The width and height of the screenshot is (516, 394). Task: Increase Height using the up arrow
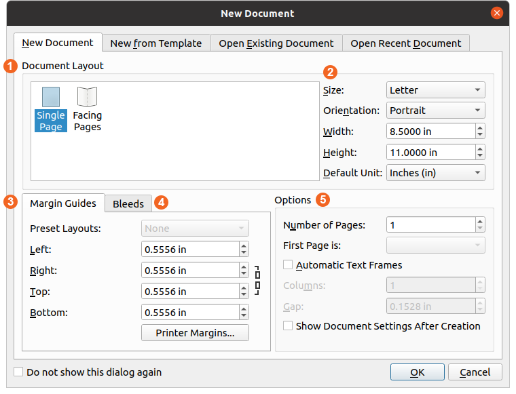480,149
